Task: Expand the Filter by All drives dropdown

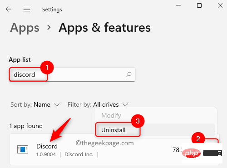Action: pos(98,104)
